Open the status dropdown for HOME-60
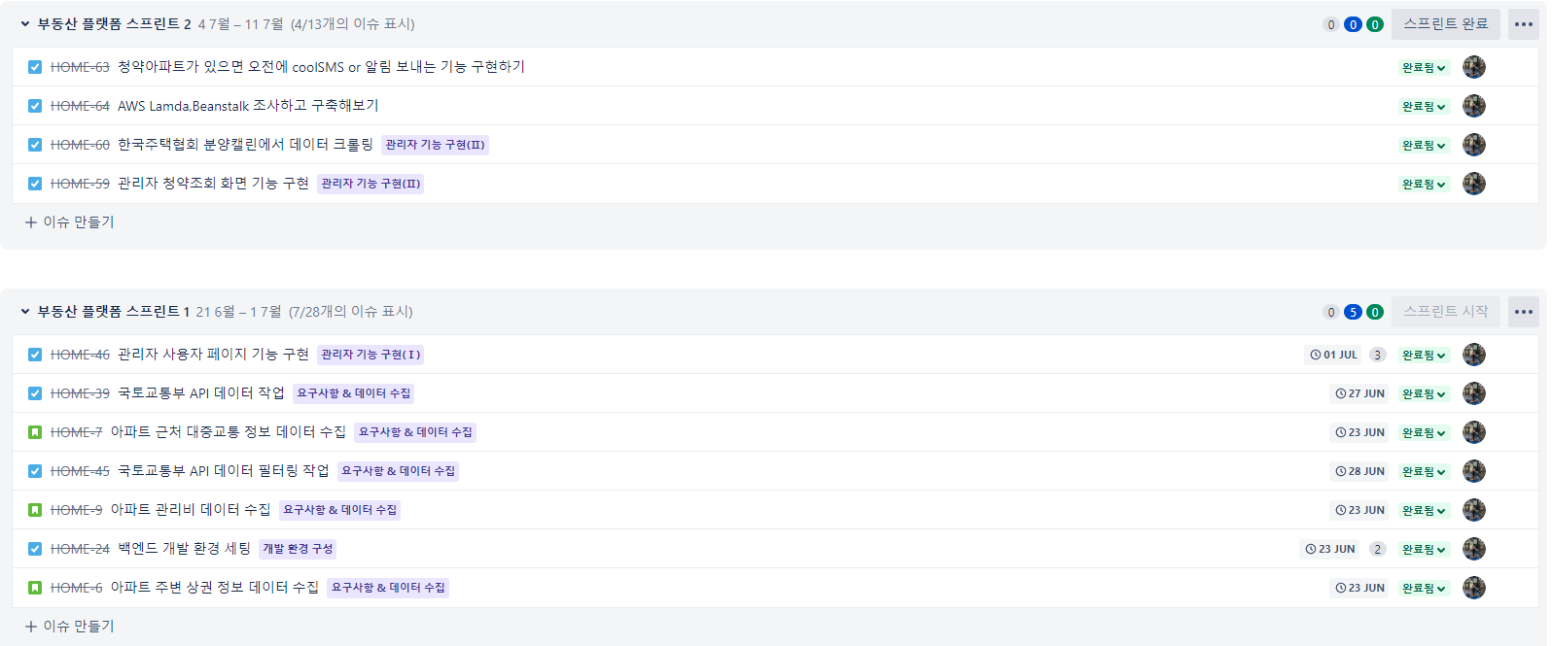The width and height of the screenshot is (1552, 646). pyautogui.click(x=1424, y=145)
